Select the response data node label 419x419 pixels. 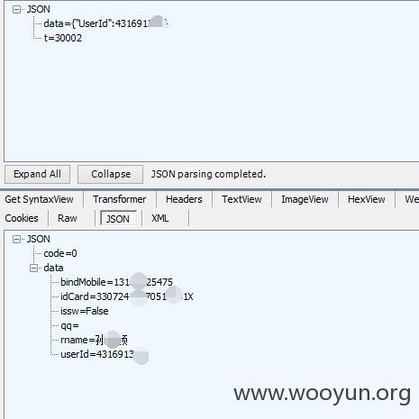pyautogui.click(x=53, y=268)
